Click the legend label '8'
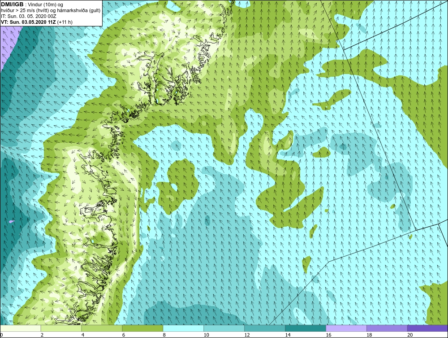 (x=164, y=335)
